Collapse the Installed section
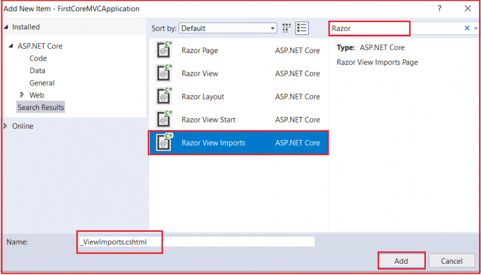 coord(6,27)
